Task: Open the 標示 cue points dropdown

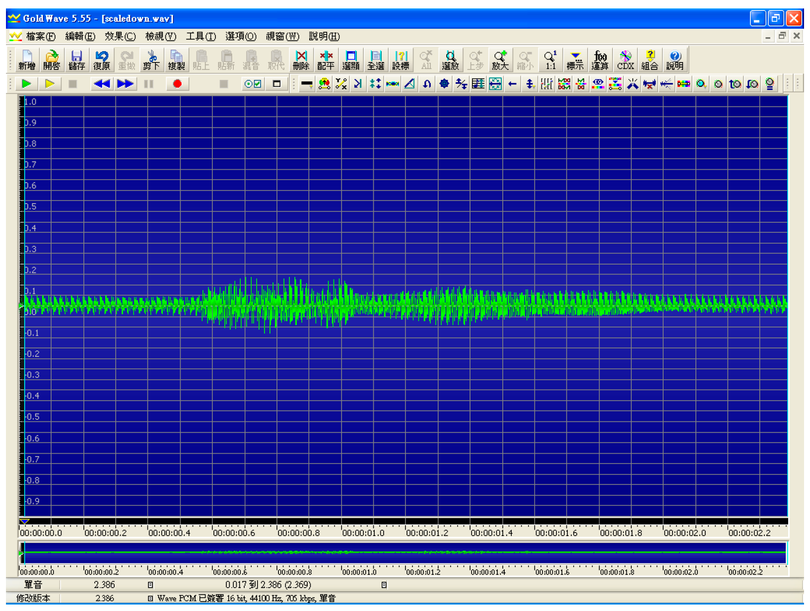Action: pos(575,60)
